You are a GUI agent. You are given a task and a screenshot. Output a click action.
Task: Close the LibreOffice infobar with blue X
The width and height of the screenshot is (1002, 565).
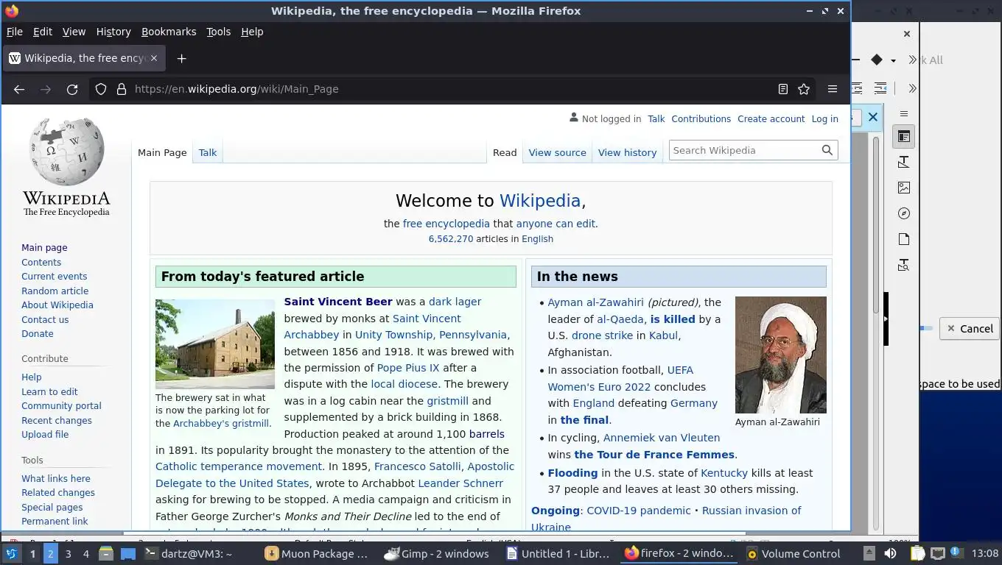click(x=873, y=117)
